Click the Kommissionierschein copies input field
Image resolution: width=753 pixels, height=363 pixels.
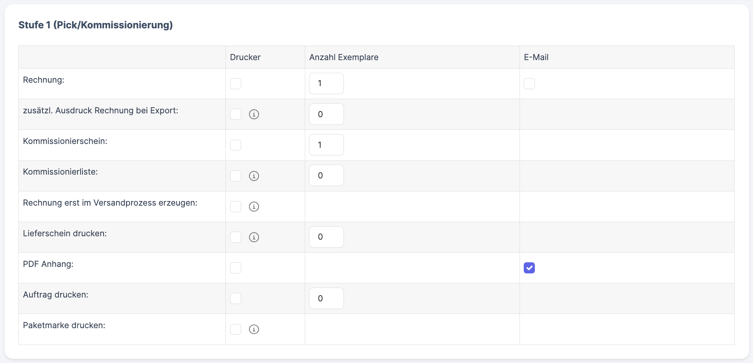tap(326, 145)
